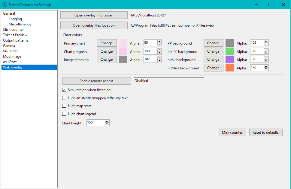This screenshot has height=189, width=291.
Task: Open Output patterns settings
Action: click(16, 40)
